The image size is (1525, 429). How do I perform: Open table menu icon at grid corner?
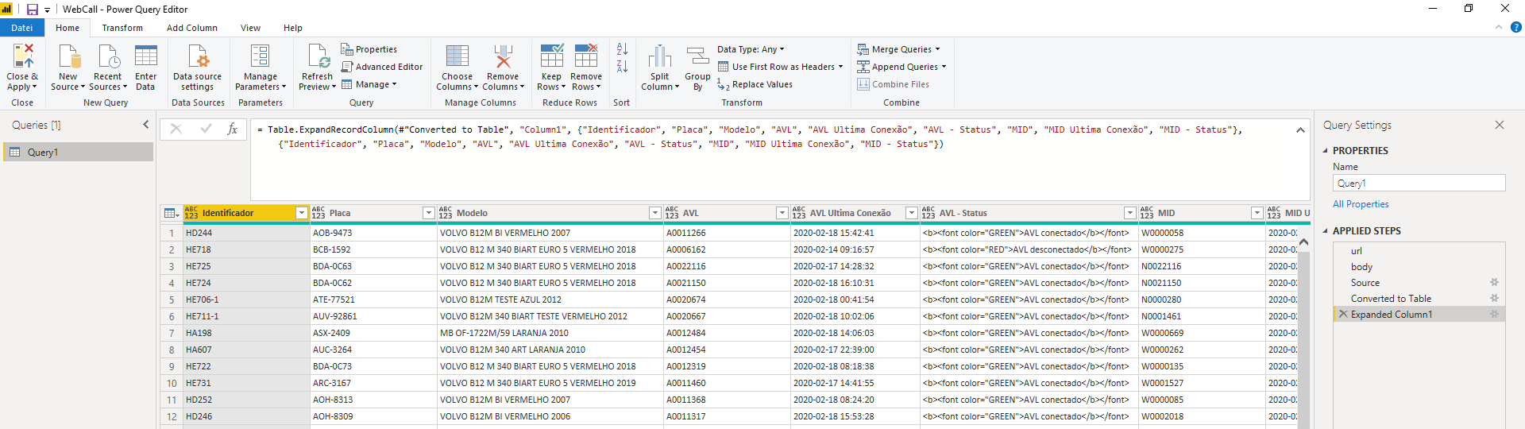171,213
